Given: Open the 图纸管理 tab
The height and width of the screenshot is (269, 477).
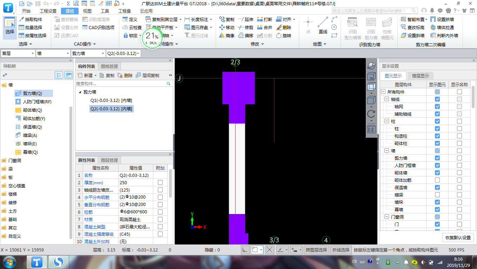Looking at the screenshot, I should pyautogui.click(x=109, y=66).
